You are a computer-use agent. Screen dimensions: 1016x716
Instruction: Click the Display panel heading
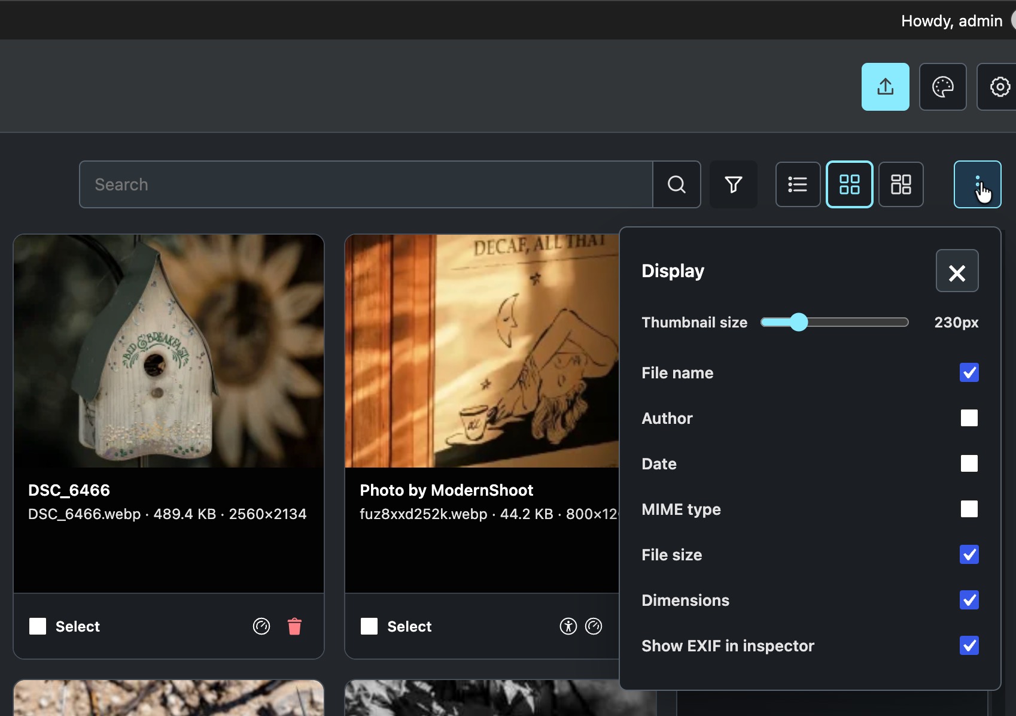tap(673, 271)
